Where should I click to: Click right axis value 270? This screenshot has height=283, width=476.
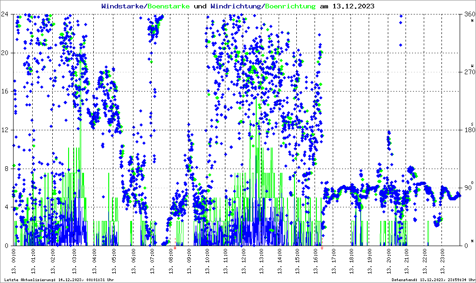469,72
